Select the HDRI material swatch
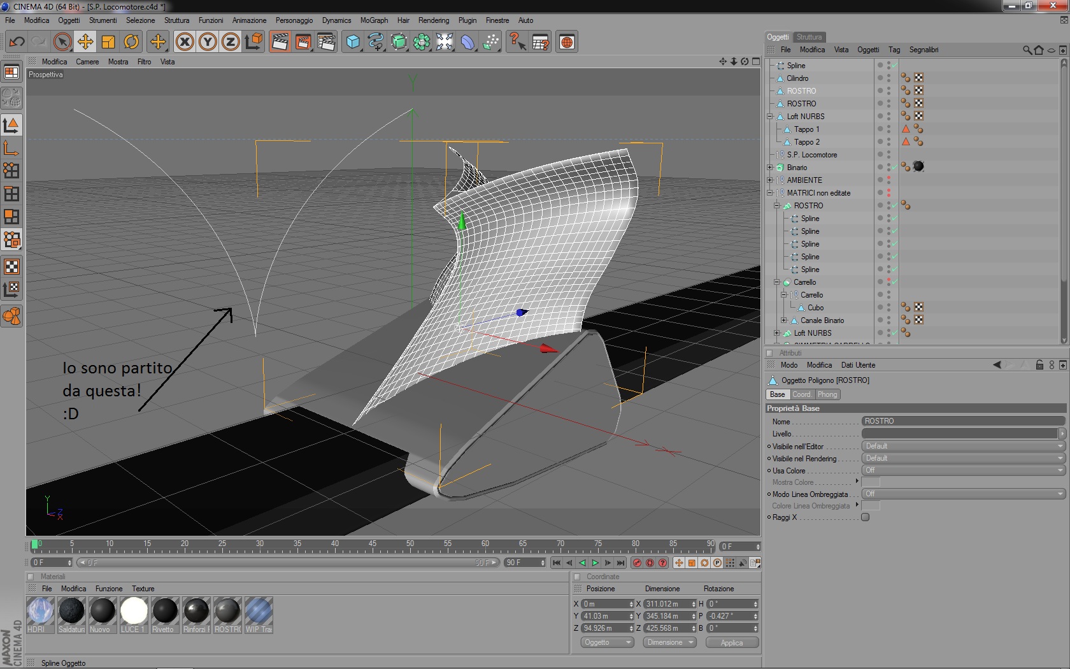This screenshot has width=1070, height=669. (x=40, y=611)
